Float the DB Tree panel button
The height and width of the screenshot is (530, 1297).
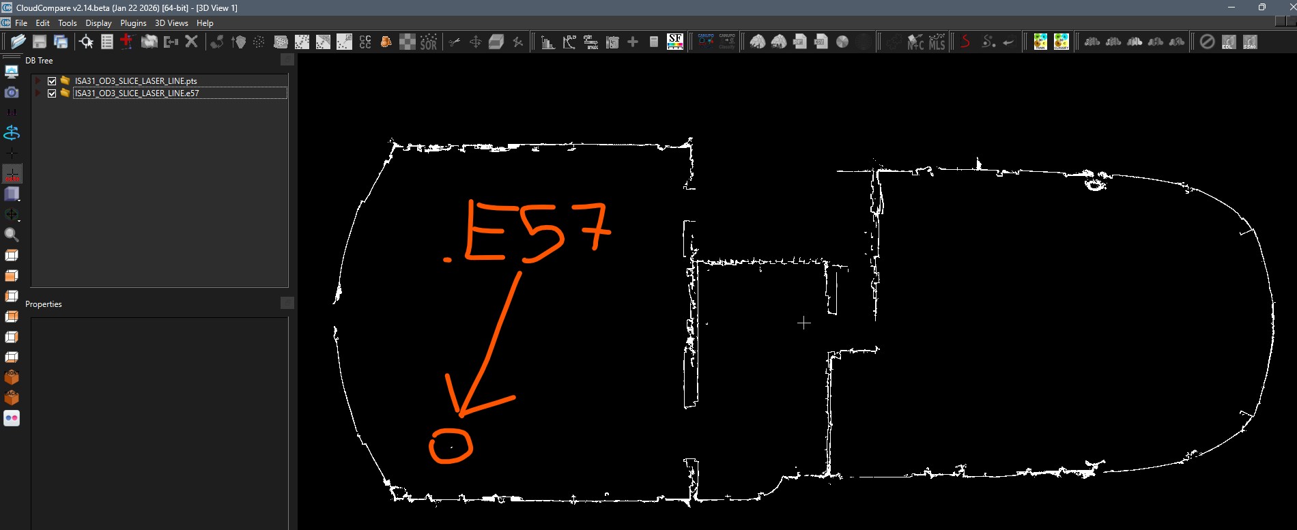click(287, 60)
